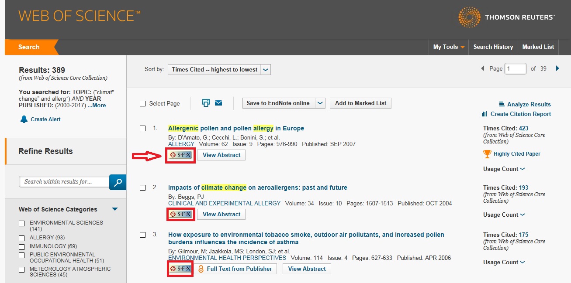Open the My Tools dropdown menu

point(449,47)
